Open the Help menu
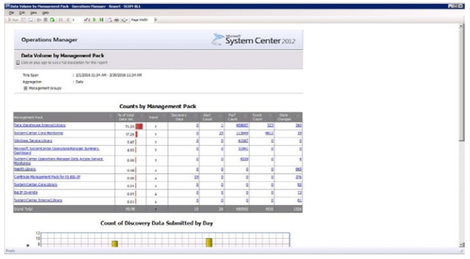Viewport: 470px width, 259px height. pyautogui.click(x=45, y=13)
